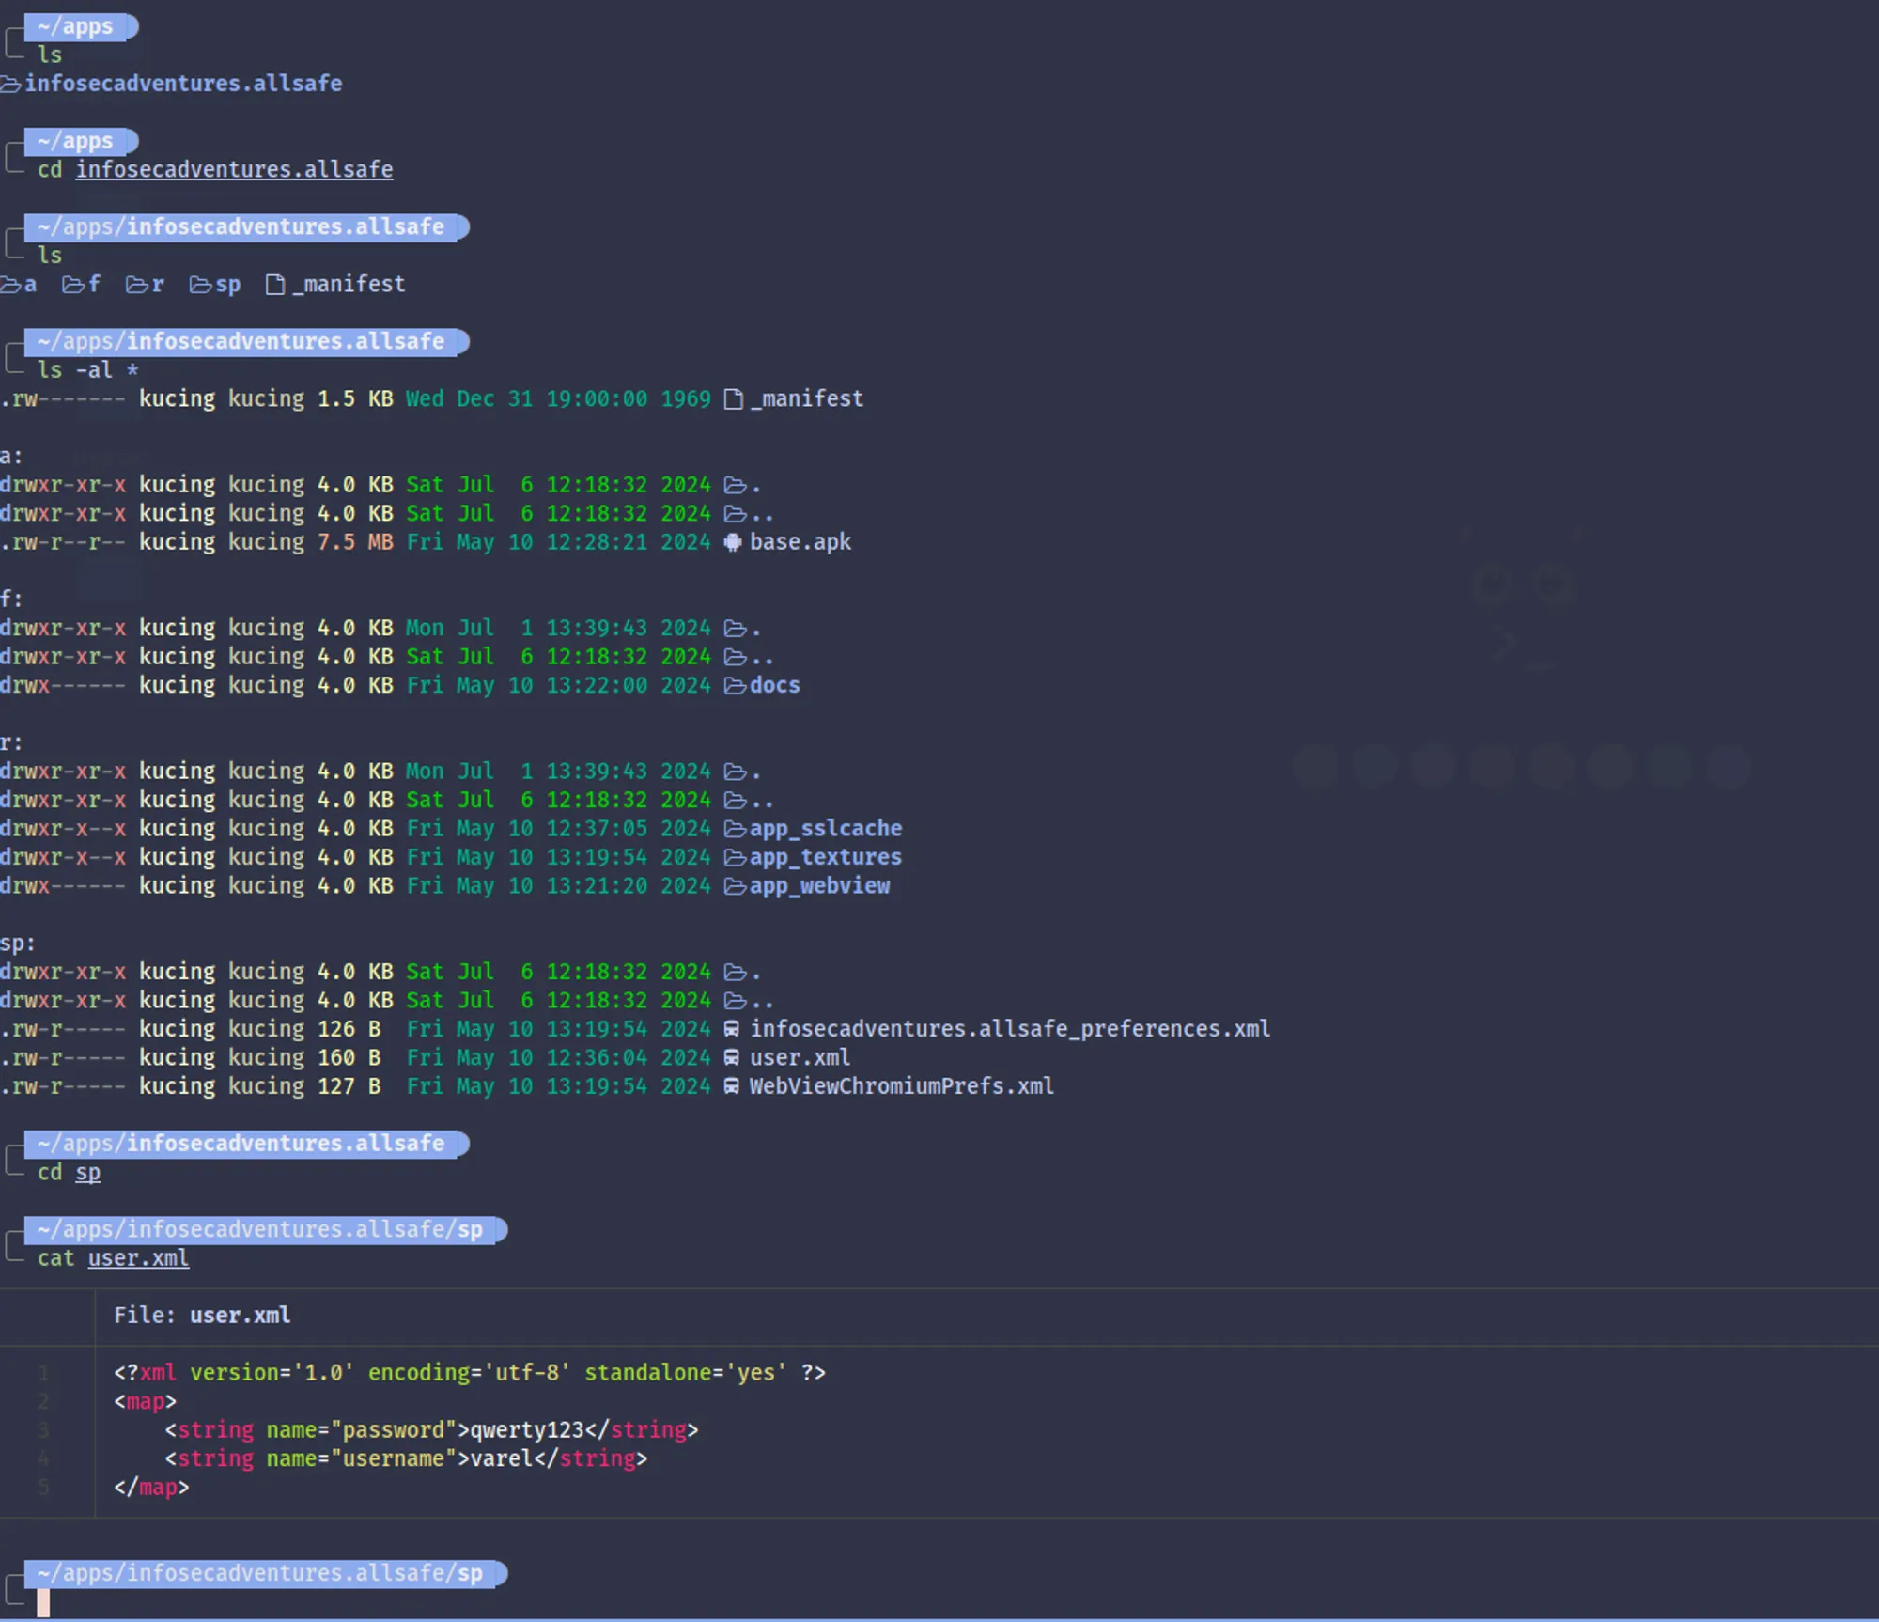Image resolution: width=1879 pixels, height=1622 pixels.
Task: Click the sp folder icon in short ls output
Action: pos(200,285)
